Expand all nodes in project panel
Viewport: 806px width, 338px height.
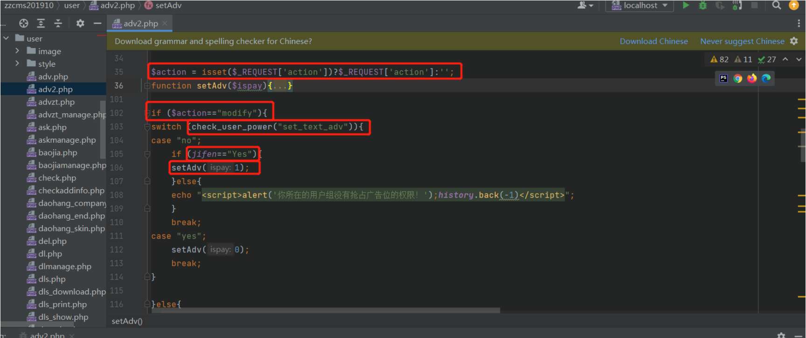click(x=41, y=23)
